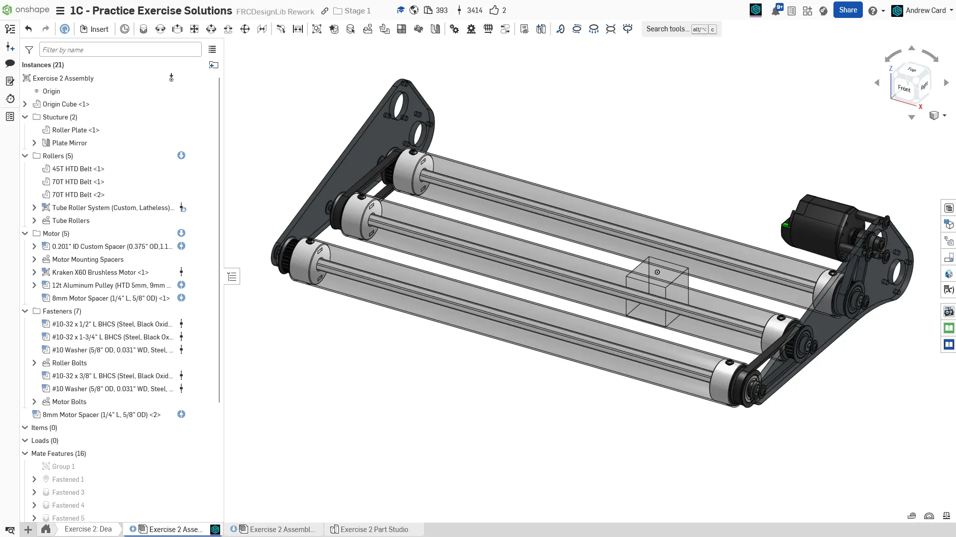Click the Share button
Screen dimensions: 956x537
click(847, 10)
